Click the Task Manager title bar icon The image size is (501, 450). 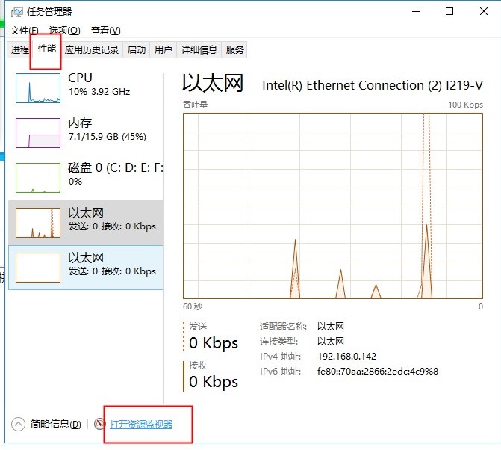click(x=16, y=12)
